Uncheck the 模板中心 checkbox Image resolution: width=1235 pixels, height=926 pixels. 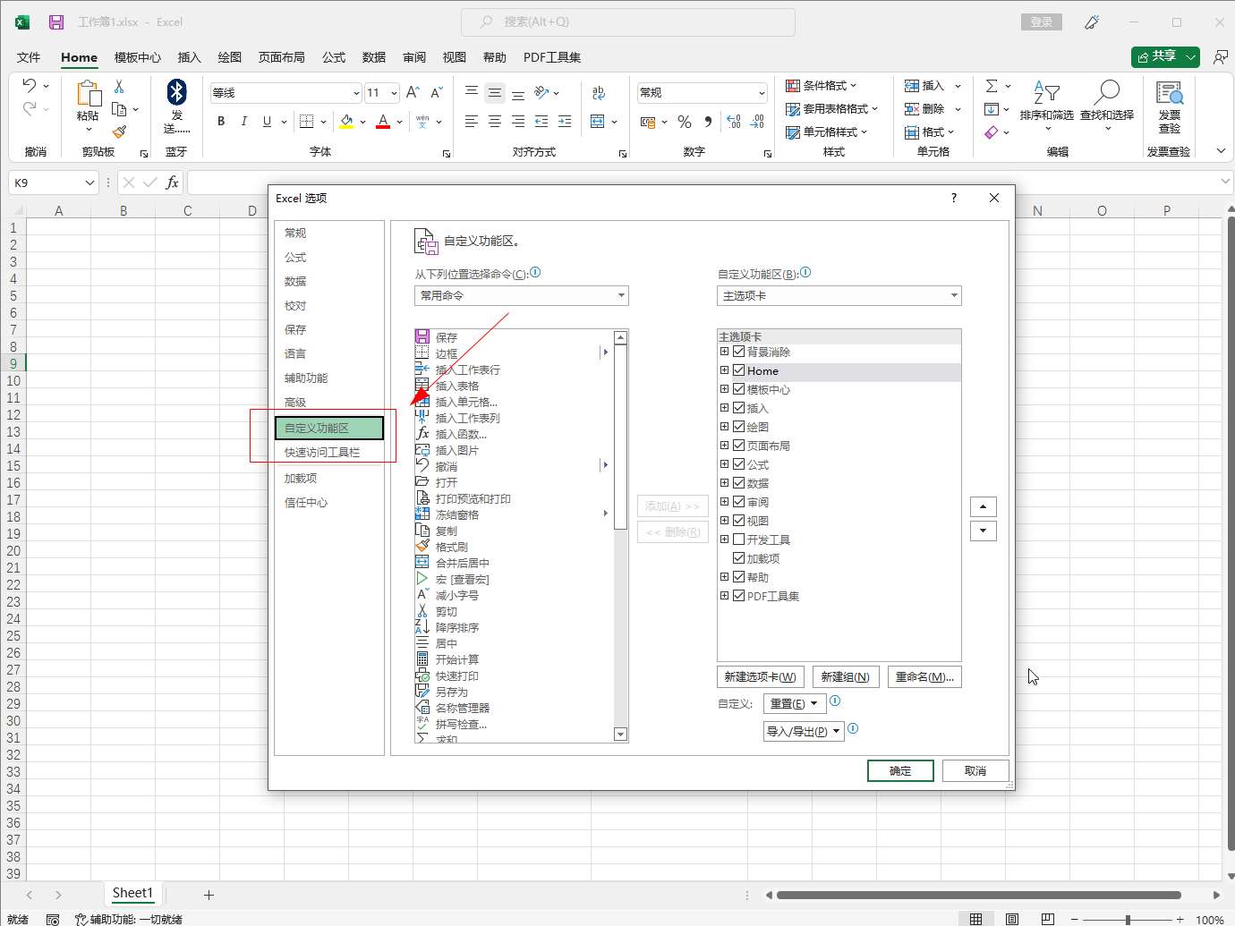point(739,389)
